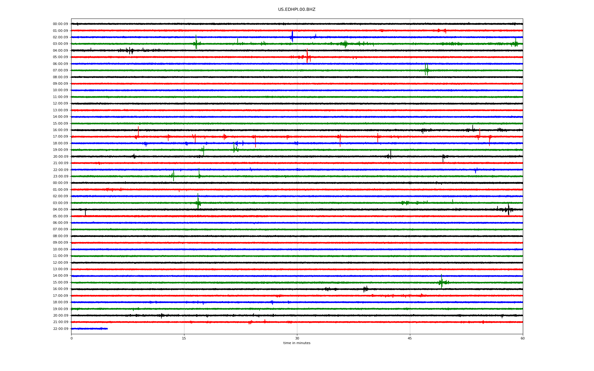Viewport: 594px width, 371px height.
Task: Click the green burst on second 03:00:09 trace
Action: pos(198,203)
